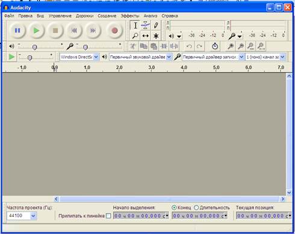Click the Cut scissors toolbar icon
Screen dimensions: 295x234
pyautogui.click(x=132, y=46)
